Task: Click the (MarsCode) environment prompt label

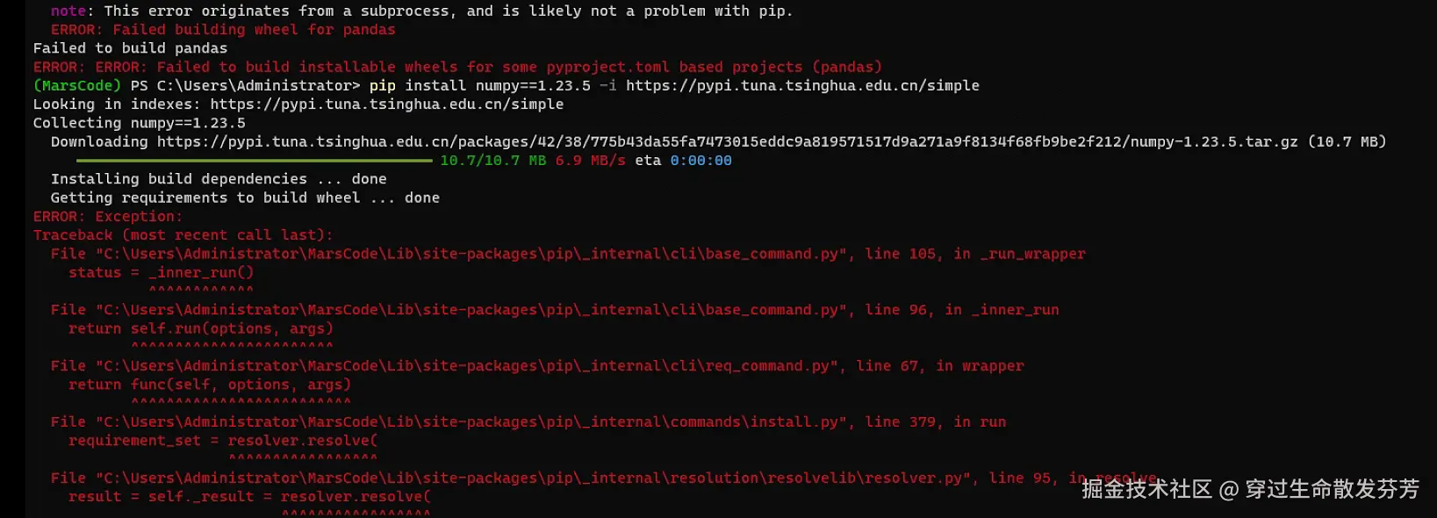Action: pyautogui.click(x=77, y=85)
